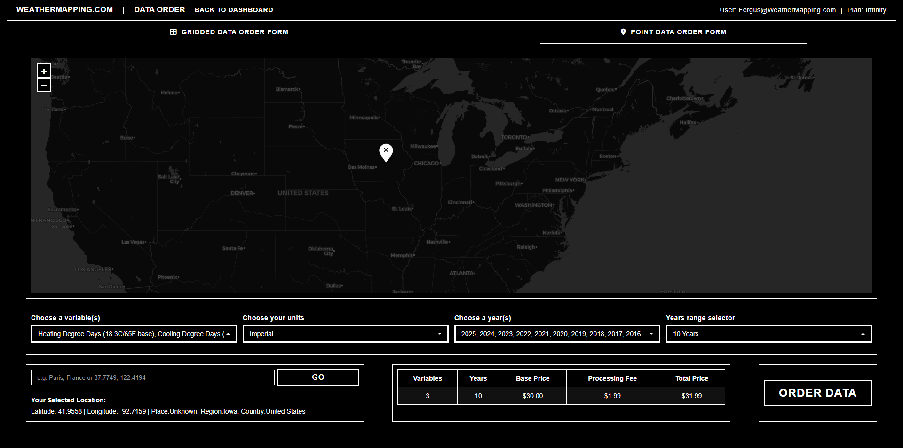903x448 pixels.
Task: Click the grid icon beside Gridded Data Order Form
Action: pos(174,32)
